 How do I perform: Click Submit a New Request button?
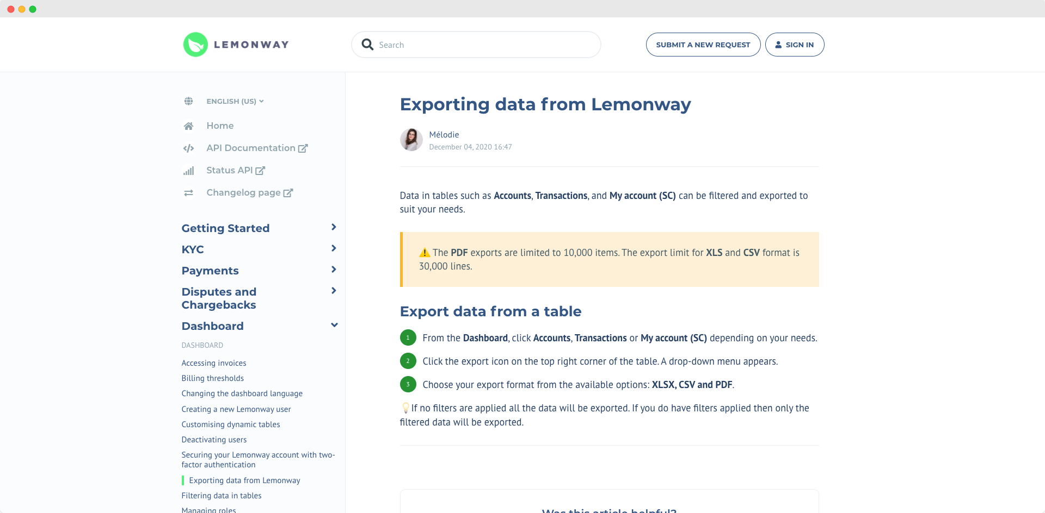point(703,45)
